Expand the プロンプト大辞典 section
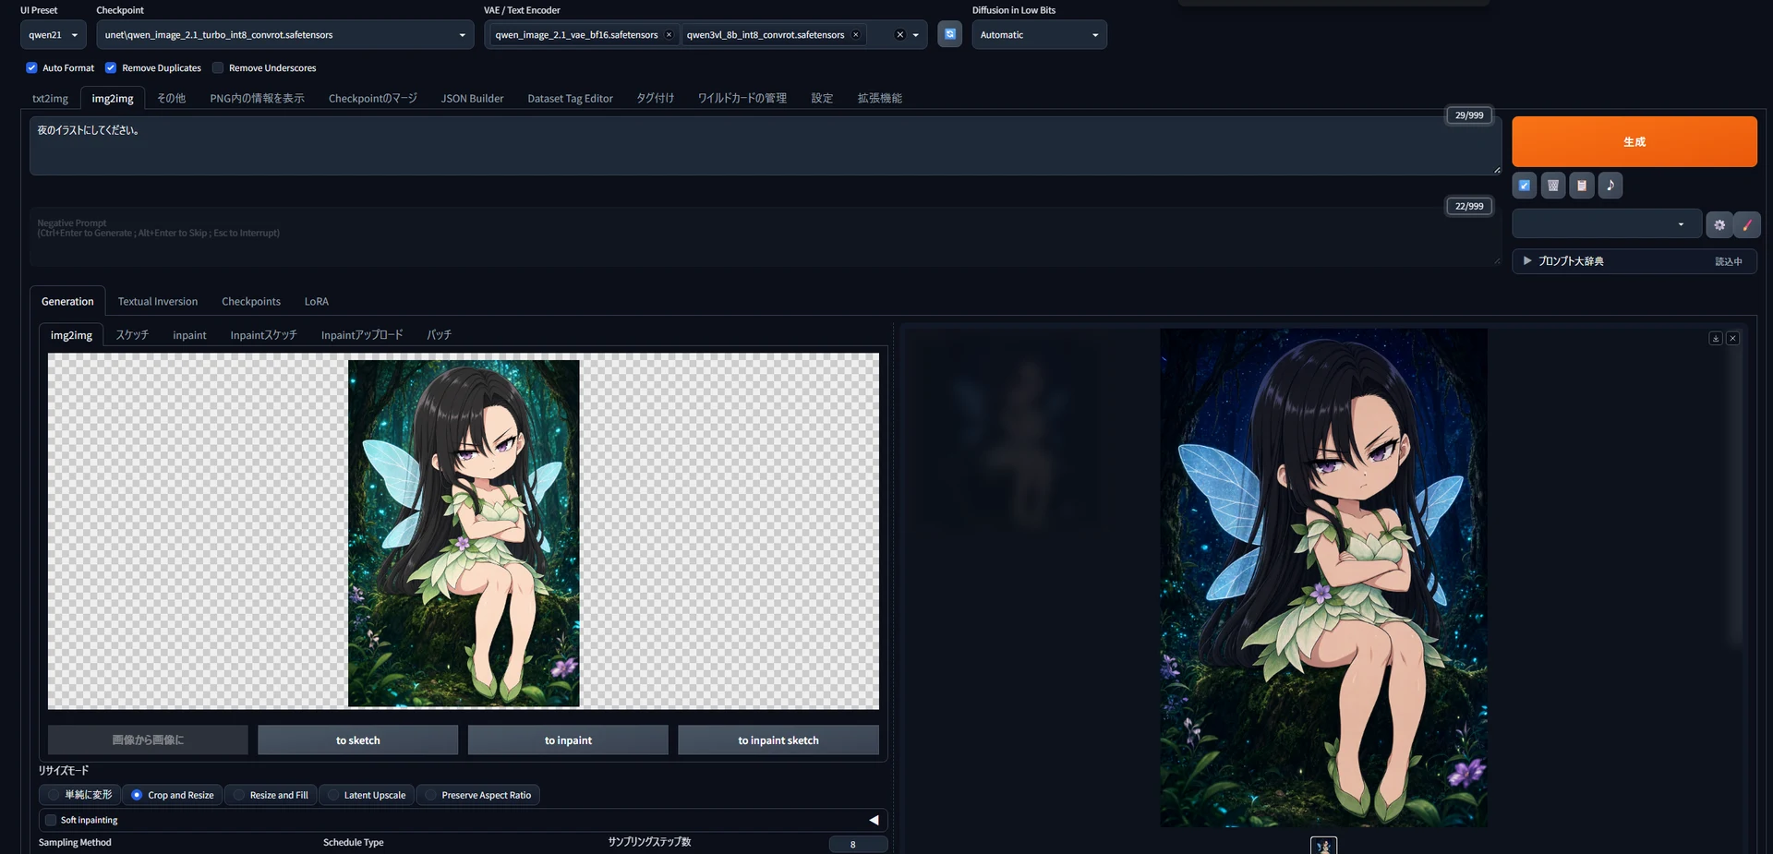 pos(1634,261)
